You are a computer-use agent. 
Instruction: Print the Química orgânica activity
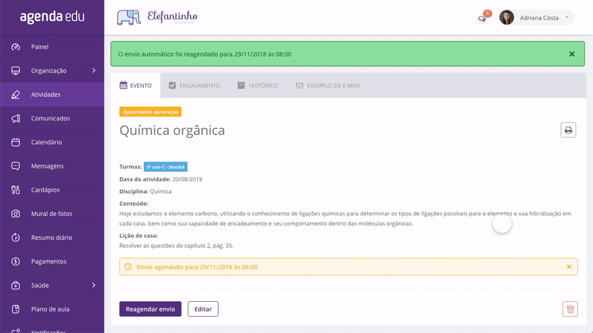pos(568,130)
